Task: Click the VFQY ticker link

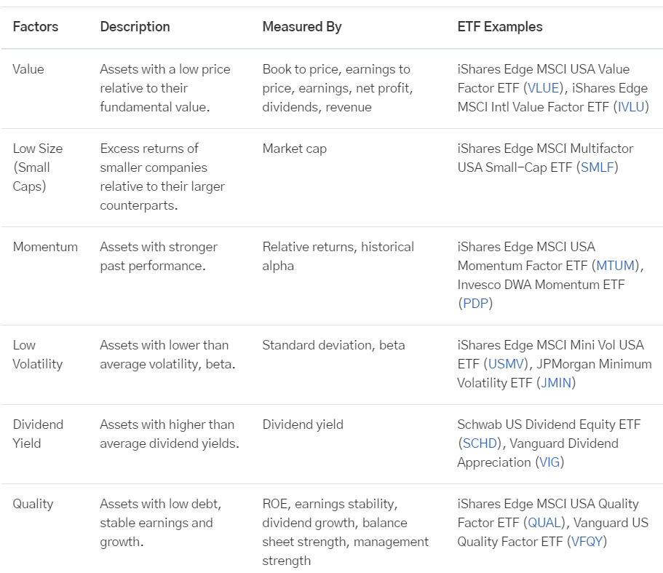Action: point(587,541)
